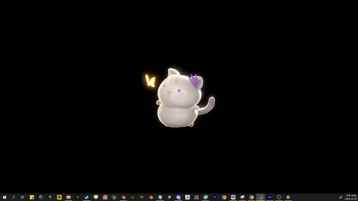Launch Steam from the taskbar

[87, 197]
